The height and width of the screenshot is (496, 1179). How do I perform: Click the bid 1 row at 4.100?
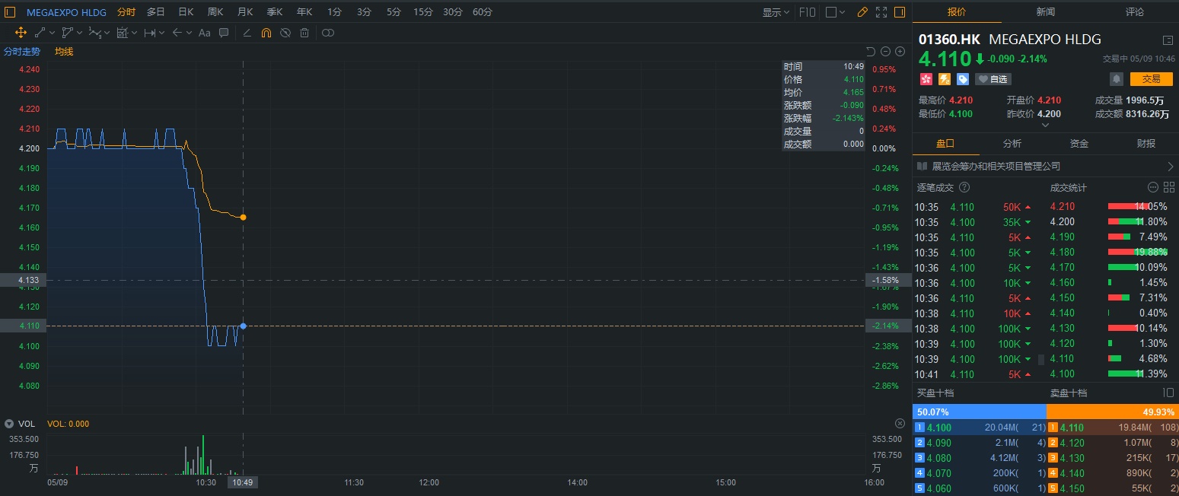[x=979, y=428]
